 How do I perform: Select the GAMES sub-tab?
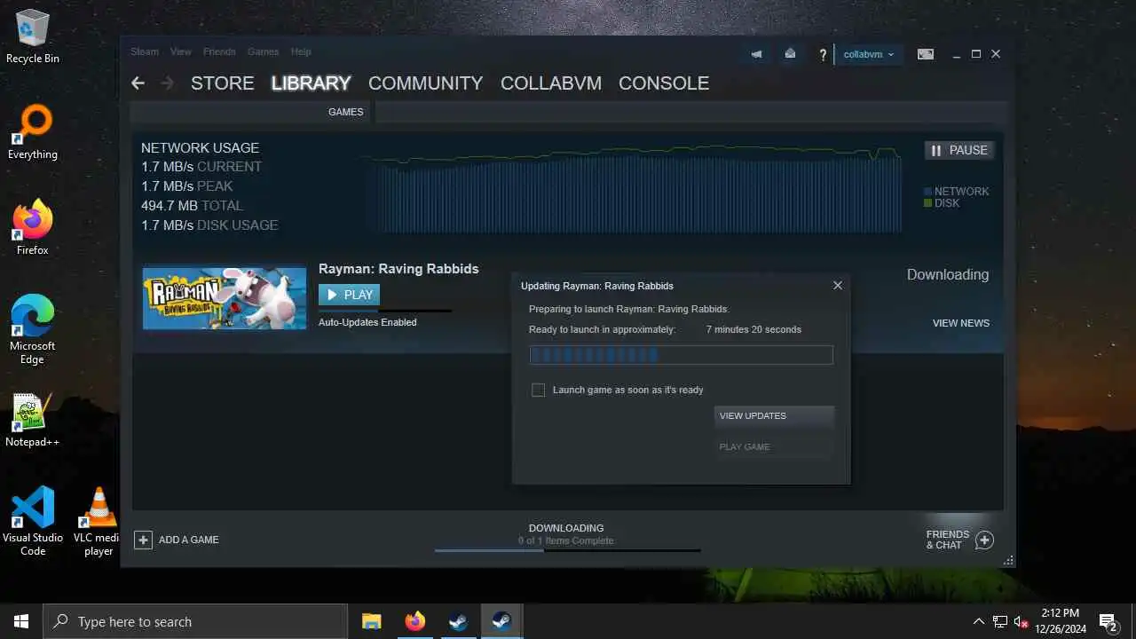click(346, 112)
